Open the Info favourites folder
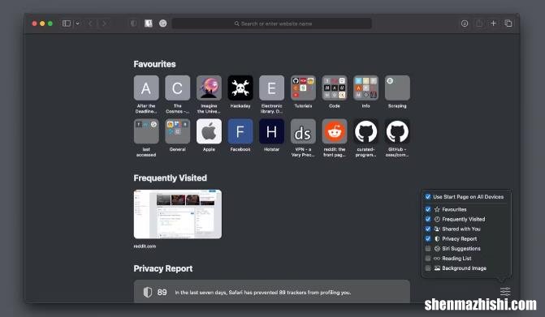 [365, 88]
